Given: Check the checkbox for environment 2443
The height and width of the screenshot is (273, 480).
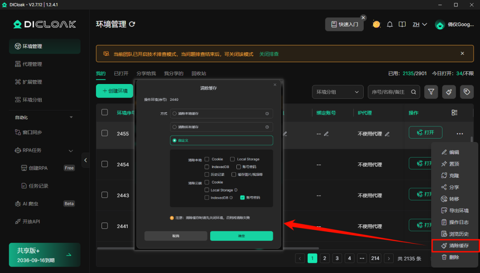Looking at the screenshot, I should 105,195.
